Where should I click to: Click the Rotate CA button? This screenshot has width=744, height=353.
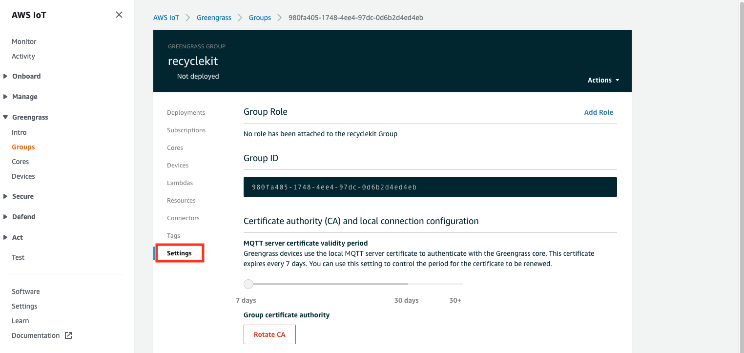pos(269,334)
